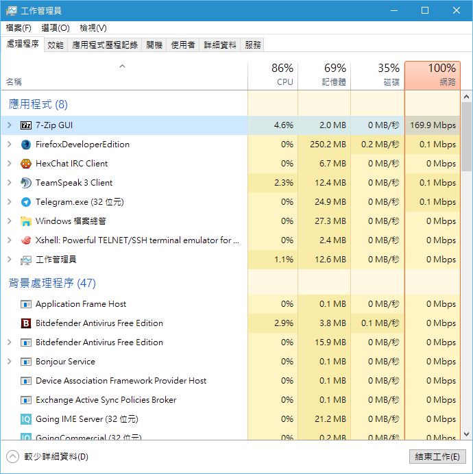Viewport: 473px width, 474px height.
Task: Expand the 工作管理員 process row
Action: point(10,260)
